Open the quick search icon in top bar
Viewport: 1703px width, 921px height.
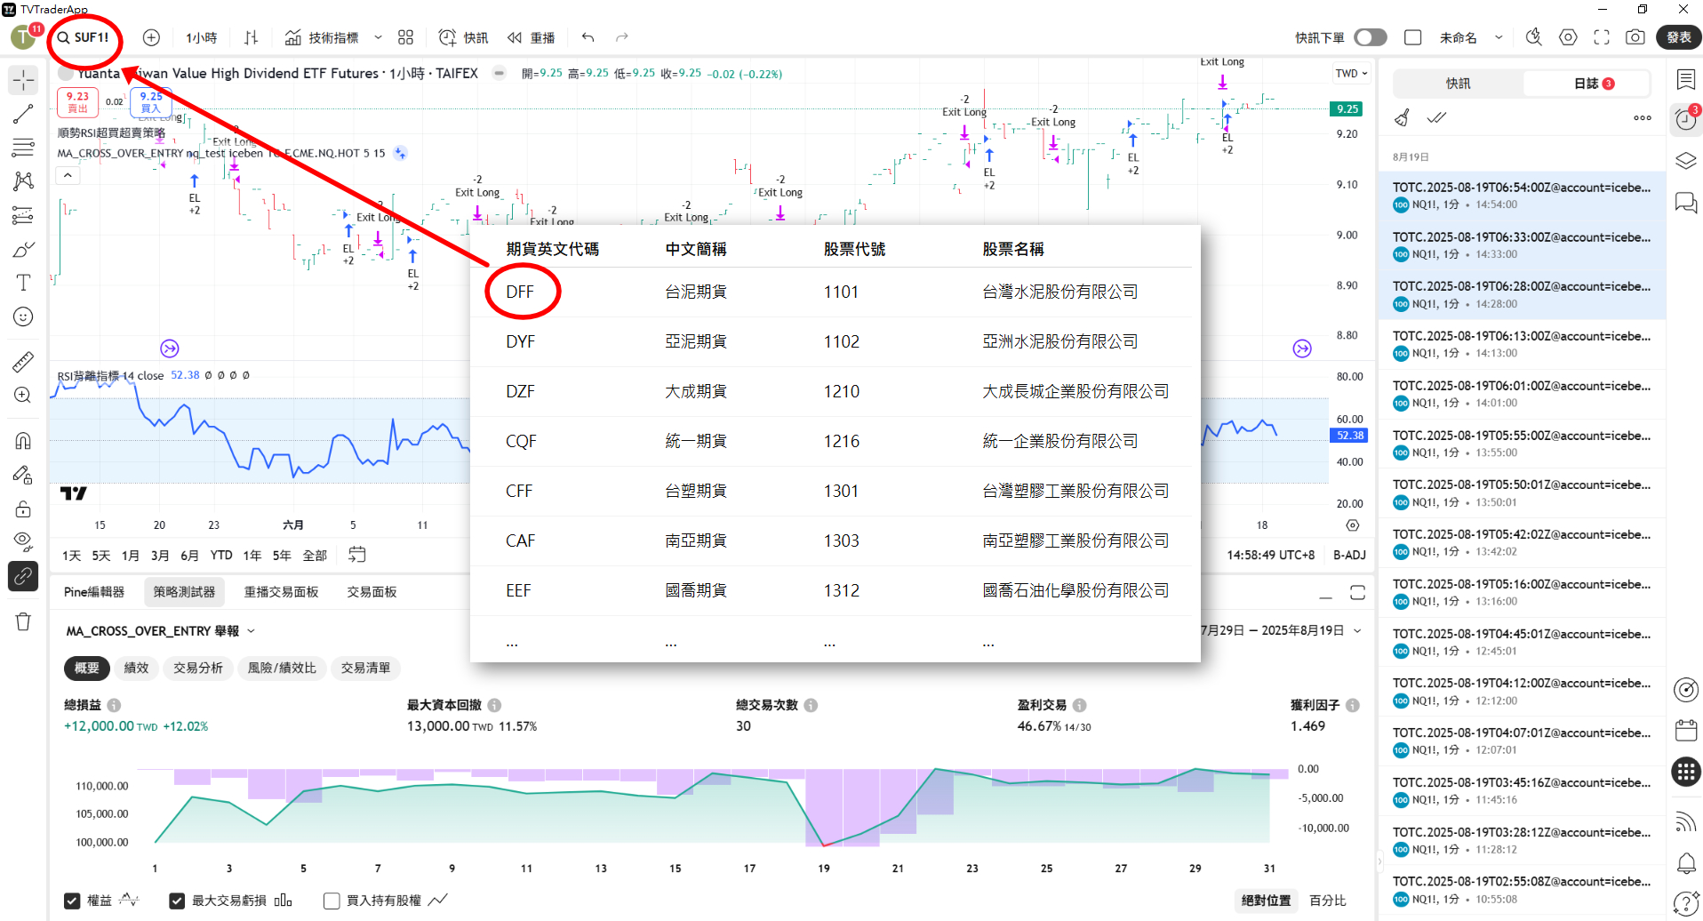(x=1534, y=37)
